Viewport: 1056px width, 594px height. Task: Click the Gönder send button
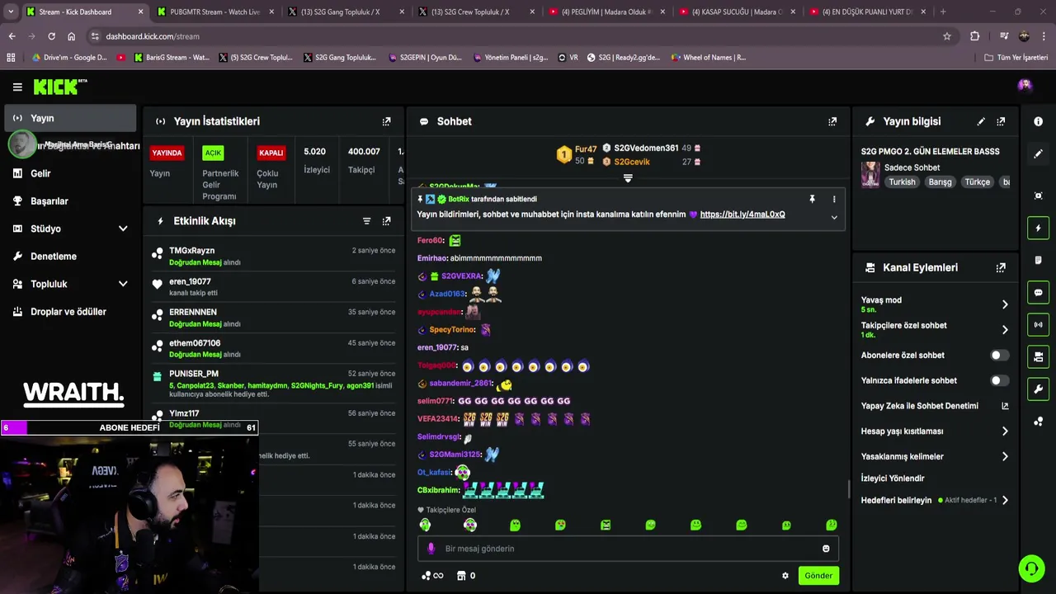pos(818,576)
